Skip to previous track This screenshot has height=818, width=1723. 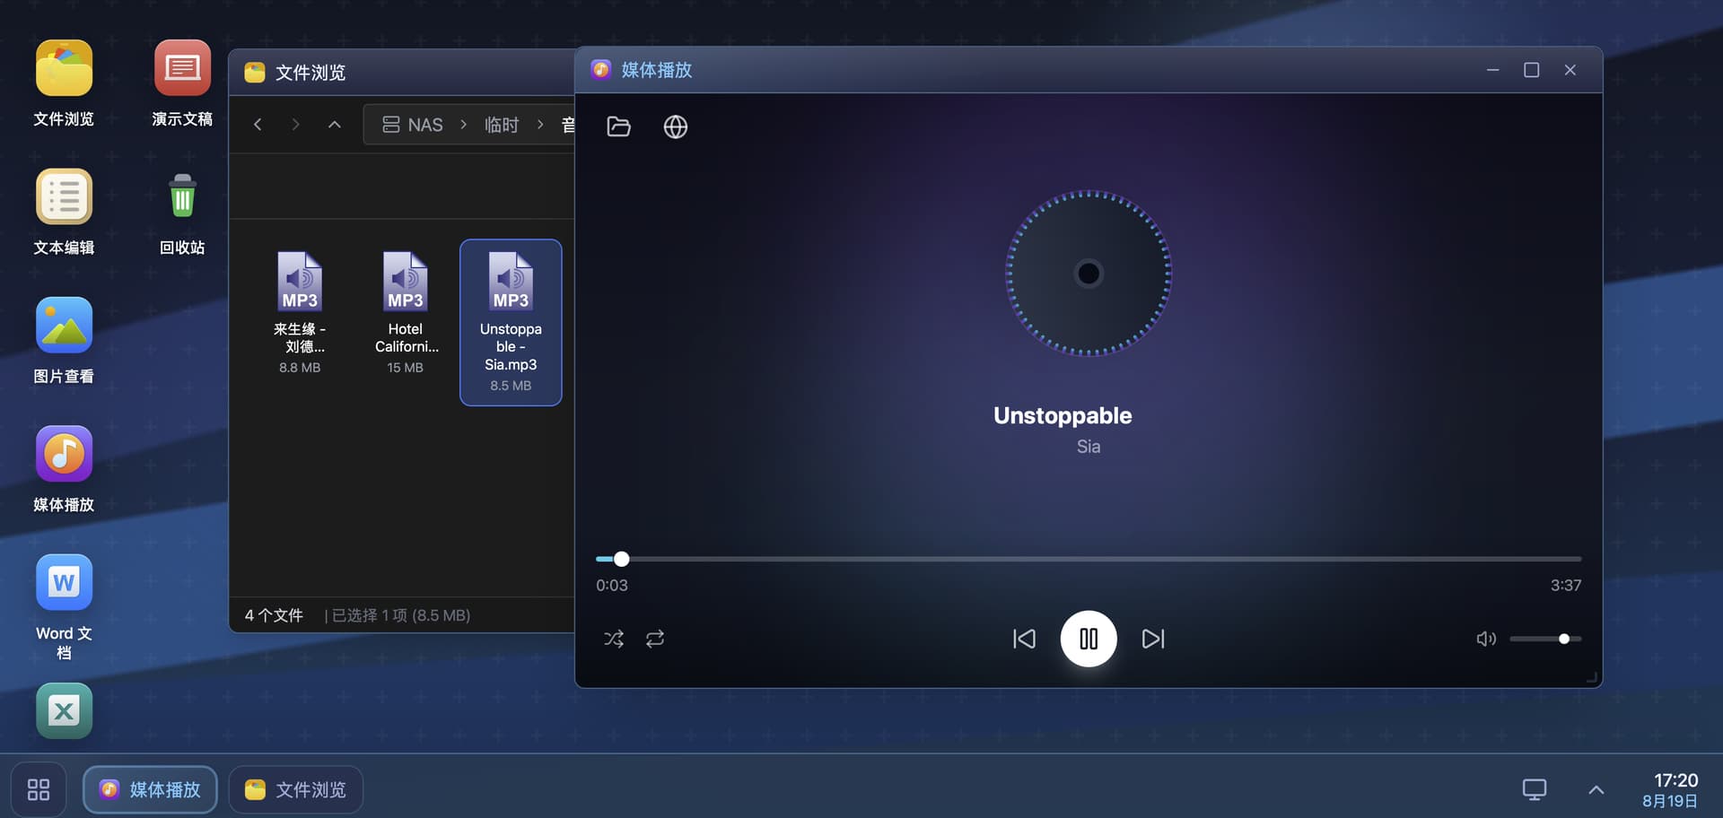tap(1024, 639)
